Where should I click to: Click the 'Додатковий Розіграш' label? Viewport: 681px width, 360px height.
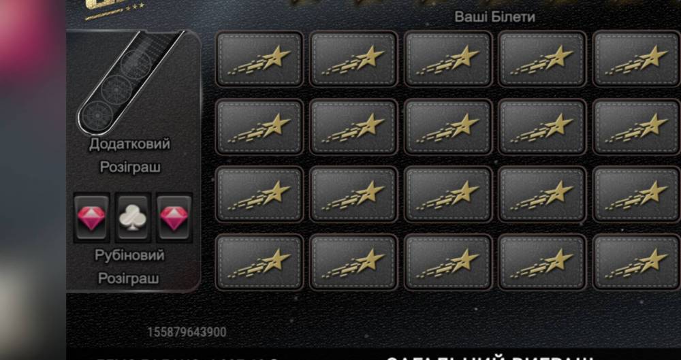(130, 155)
